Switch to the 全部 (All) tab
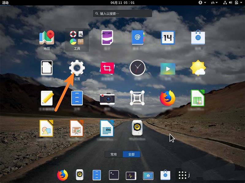The image size is (245, 183). point(131,154)
